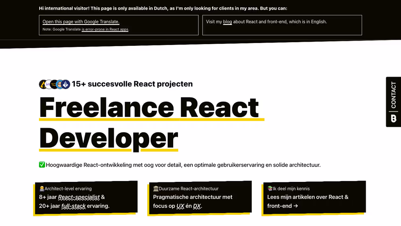
Task: Click the 'Hoogwaardige React-ontwikkeling' tagline sentence
Action: 183,165
